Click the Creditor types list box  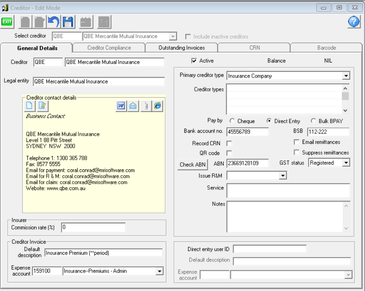tap(284, 99)
